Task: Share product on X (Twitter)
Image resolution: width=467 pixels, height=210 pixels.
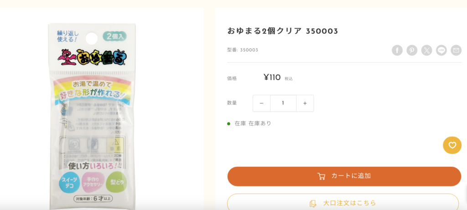Action: (426, 50)
